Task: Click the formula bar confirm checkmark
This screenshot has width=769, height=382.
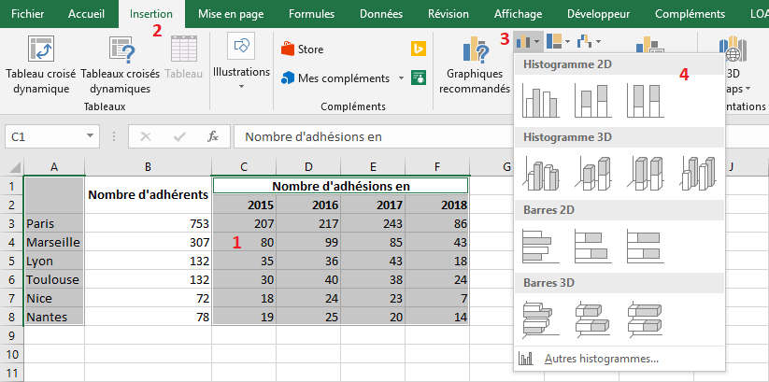Action: [179, 136]
